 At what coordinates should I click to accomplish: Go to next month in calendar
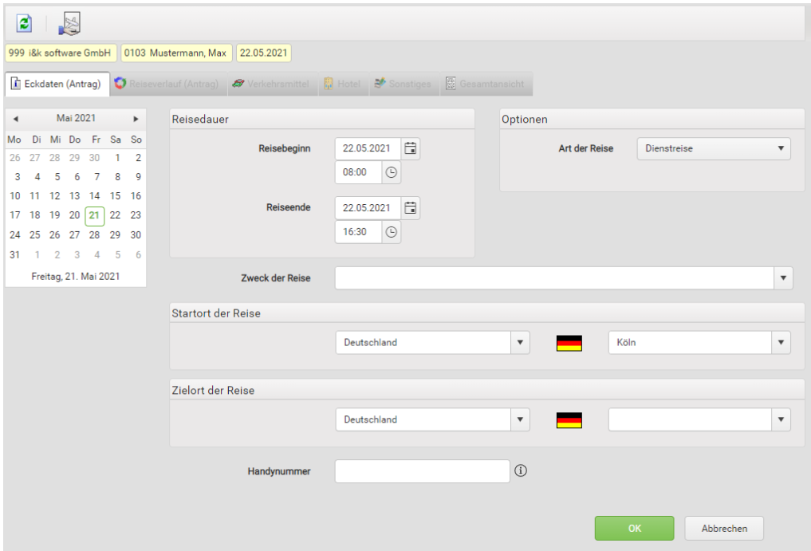click(x=136, y=119)
